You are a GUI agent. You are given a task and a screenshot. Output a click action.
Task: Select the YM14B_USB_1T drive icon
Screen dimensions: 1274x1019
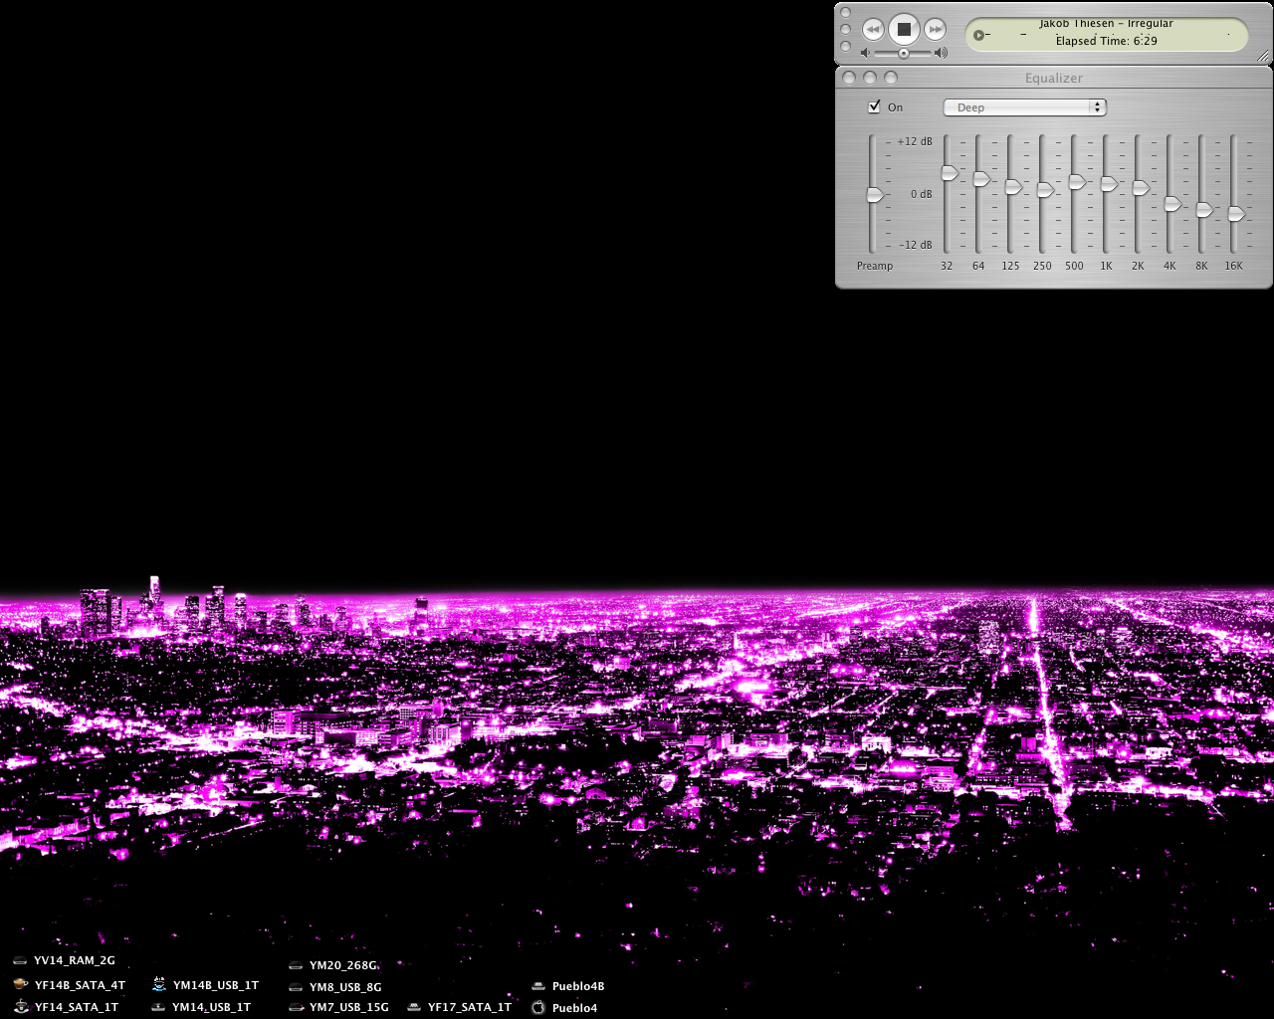(159, 984)
